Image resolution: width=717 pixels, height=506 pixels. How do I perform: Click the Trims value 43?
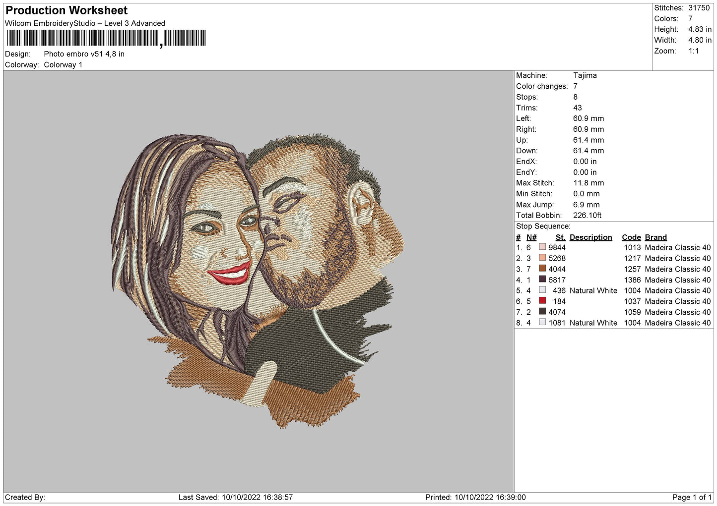coord(577,108)
